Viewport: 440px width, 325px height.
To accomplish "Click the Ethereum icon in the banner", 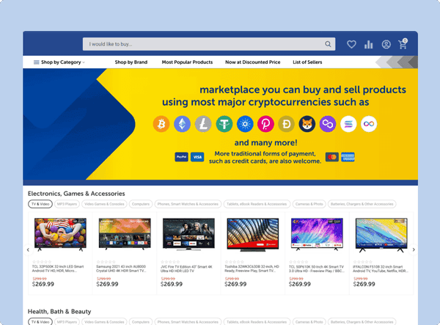I will point(181,124).
